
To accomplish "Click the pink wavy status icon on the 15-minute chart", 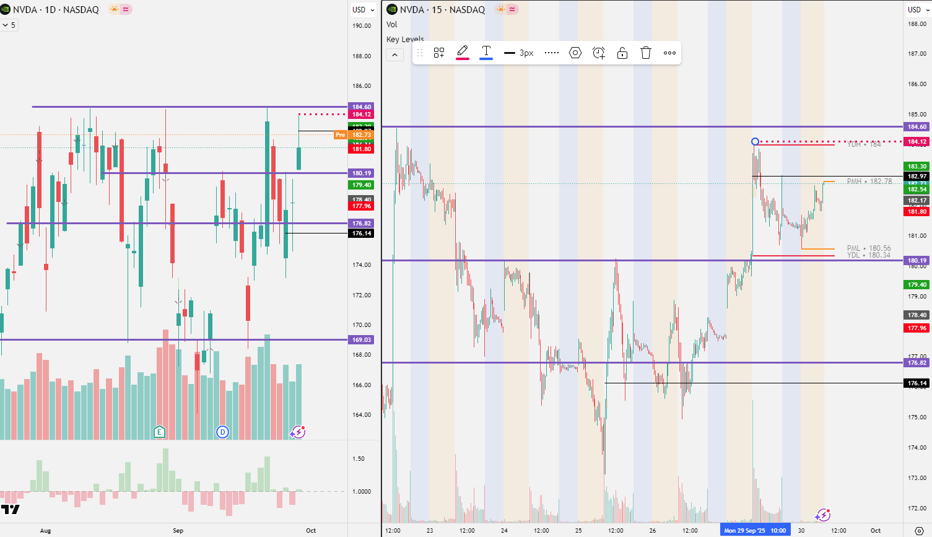I will 513,9.
